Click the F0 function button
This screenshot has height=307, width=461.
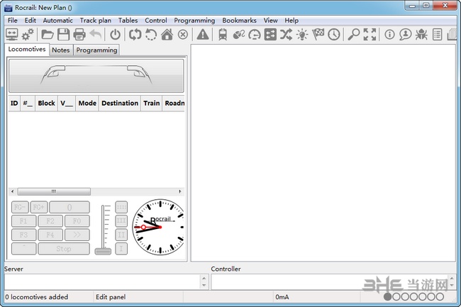77,221
